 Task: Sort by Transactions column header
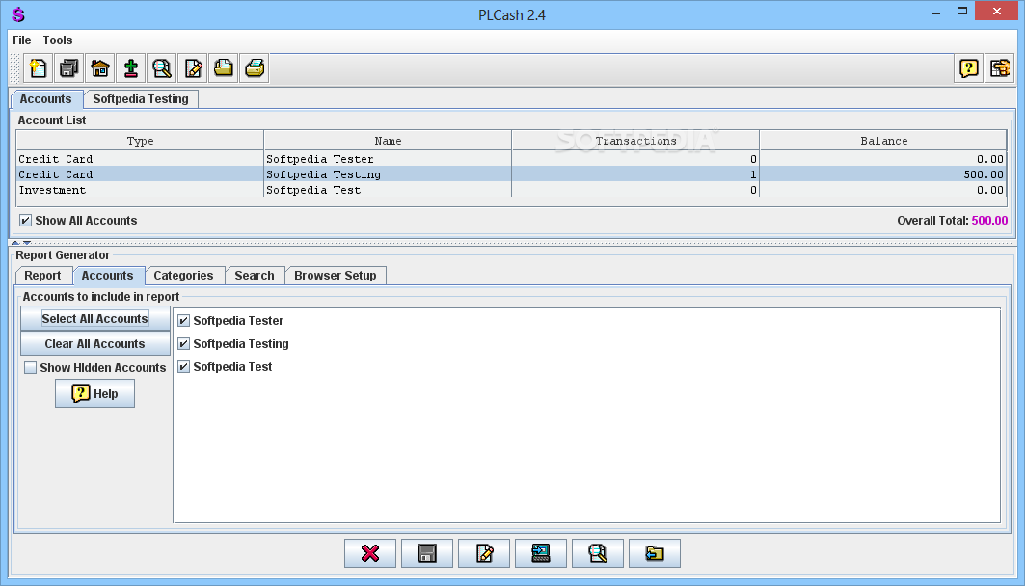pyautogui.click(x=635, y=141)
